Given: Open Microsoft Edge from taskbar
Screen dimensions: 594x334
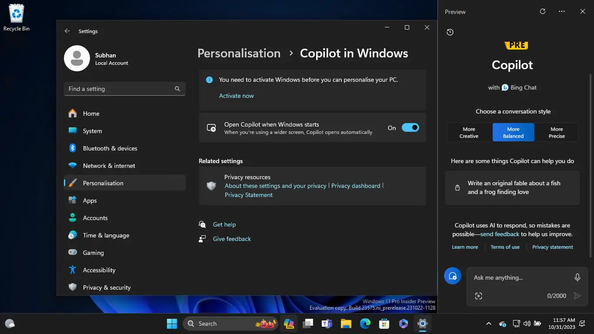Looking at the screenshot, I should pos(365,324).
